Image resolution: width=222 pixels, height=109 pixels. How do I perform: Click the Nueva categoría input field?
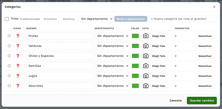coord(183,19)
